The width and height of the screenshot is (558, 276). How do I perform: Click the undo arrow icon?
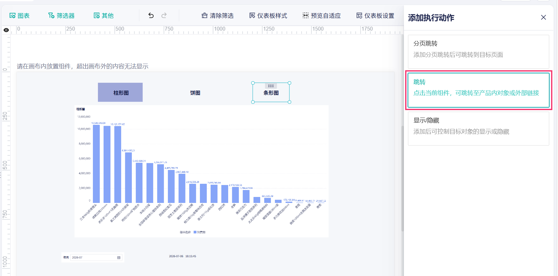pyautogui.click(x=151, y=15)
